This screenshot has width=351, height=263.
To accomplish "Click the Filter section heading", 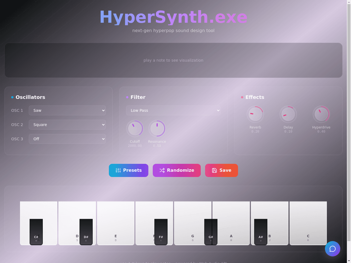I will [138, 97].
